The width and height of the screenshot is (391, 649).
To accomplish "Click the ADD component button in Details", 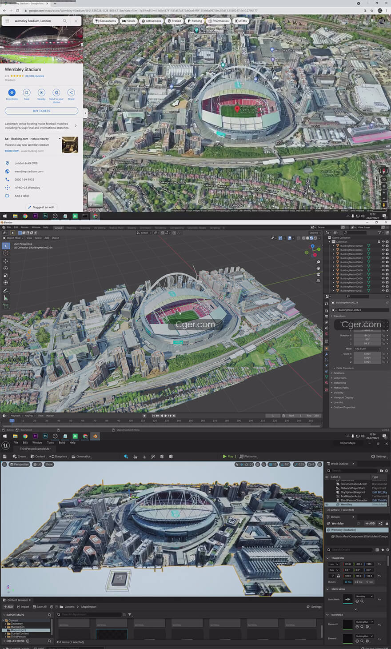I will point(370,524).
